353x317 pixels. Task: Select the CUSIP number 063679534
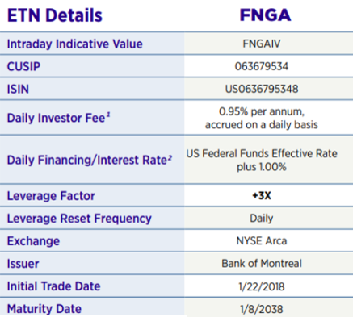click(x=262, y=66)
